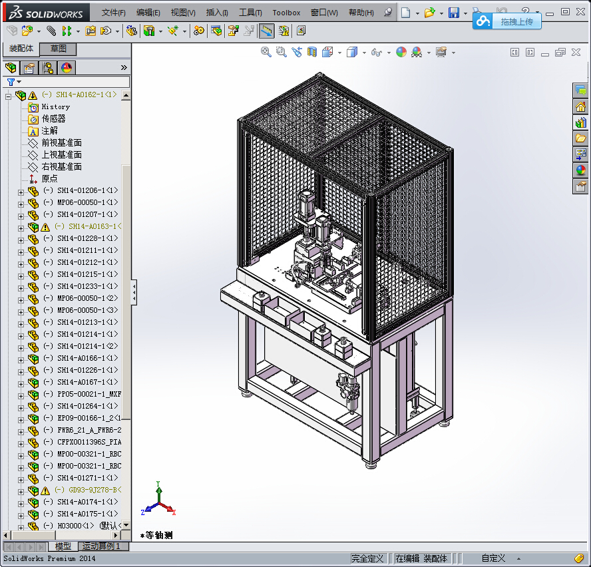The image size is (591, 567).
Task: Open the ConfigurationManager tab in the left panel
Action: pos(48,67)
